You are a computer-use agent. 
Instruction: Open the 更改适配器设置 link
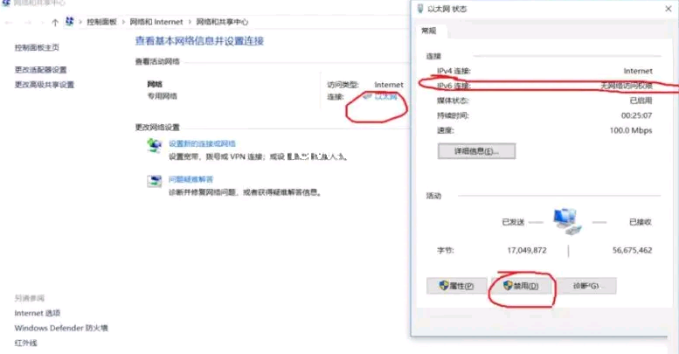(40, 70)
